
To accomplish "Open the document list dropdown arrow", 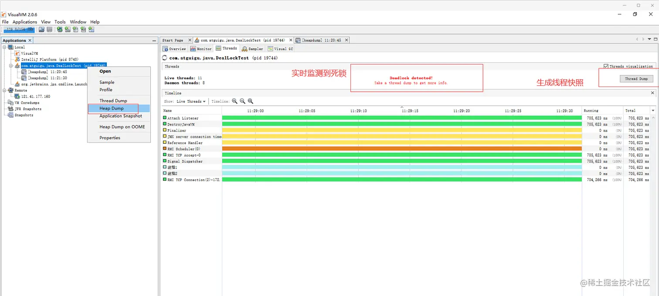I will click(649, 39).
